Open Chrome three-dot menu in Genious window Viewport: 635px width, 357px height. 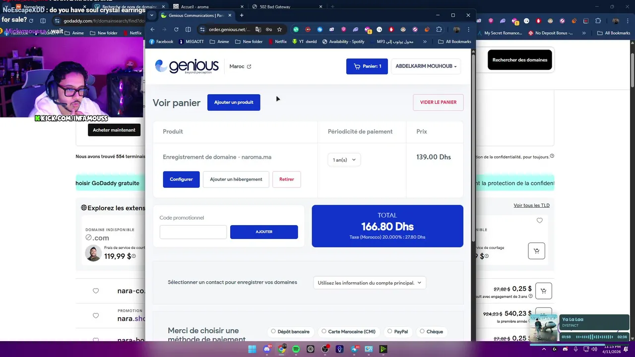(468, 29)
